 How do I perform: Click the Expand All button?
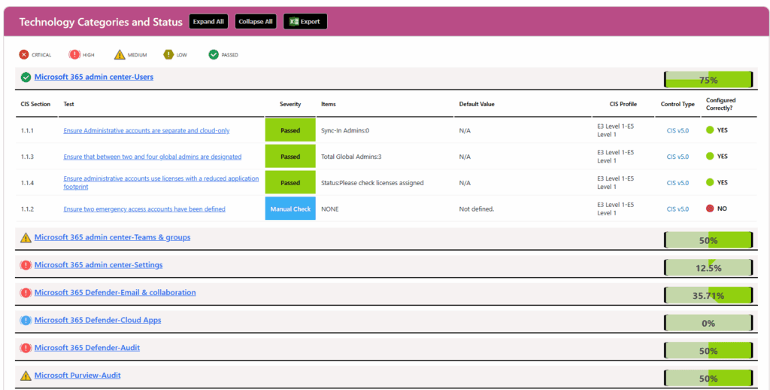point(208,22)
